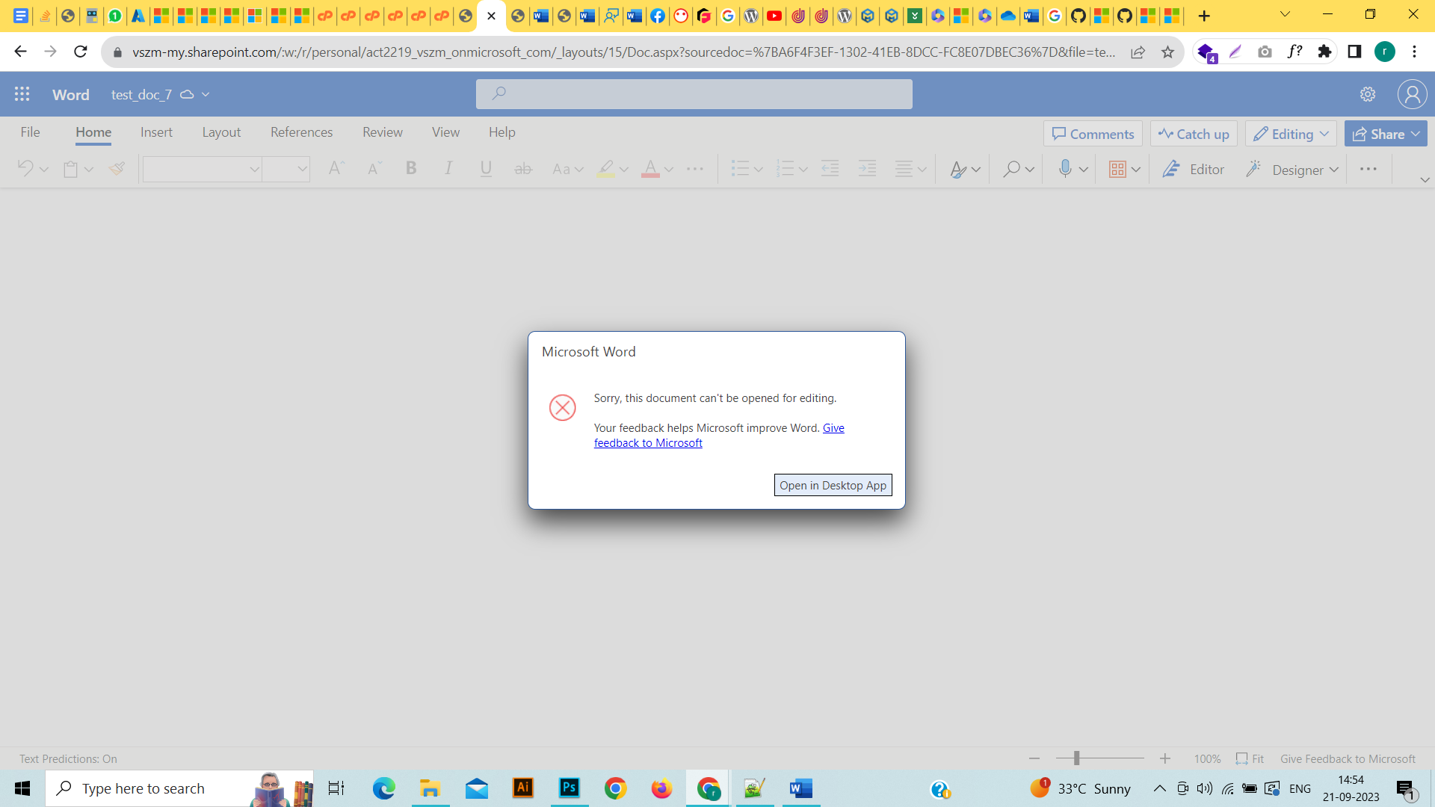Follow the Give feedback to Microsoft link
Screen dimensions: 1435x807
pos(718,435)
